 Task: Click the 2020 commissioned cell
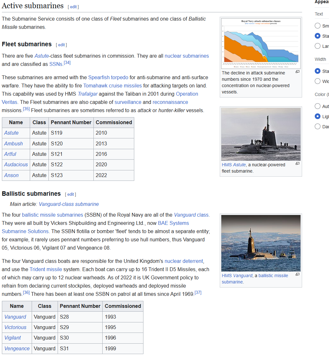(x=114, y=165)
